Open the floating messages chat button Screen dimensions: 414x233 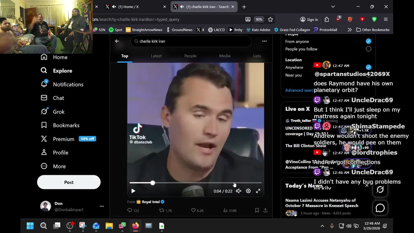(380, 208)
